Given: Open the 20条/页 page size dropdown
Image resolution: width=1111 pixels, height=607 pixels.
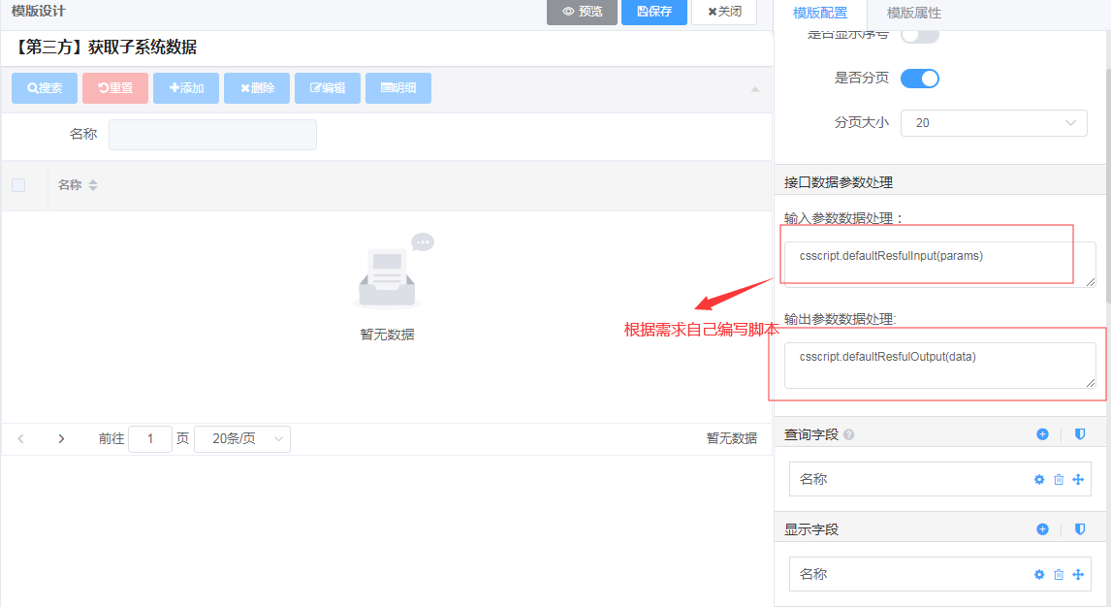Looking at the screenshot, I should pos(242,438).
